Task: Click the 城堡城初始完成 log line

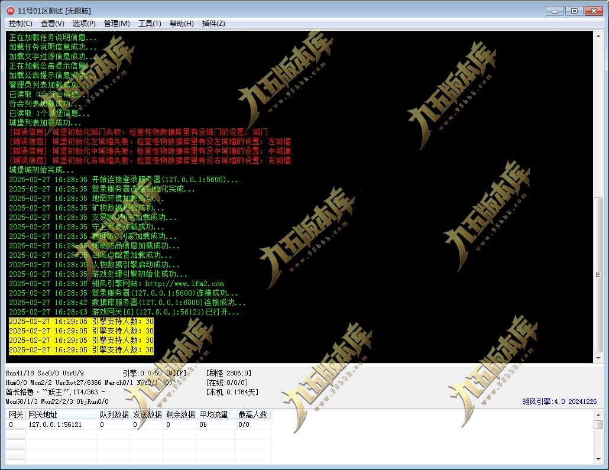Action: [x=41, y=170]
